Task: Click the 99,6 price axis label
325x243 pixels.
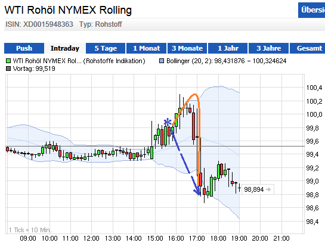Action: tap(312, 141)
